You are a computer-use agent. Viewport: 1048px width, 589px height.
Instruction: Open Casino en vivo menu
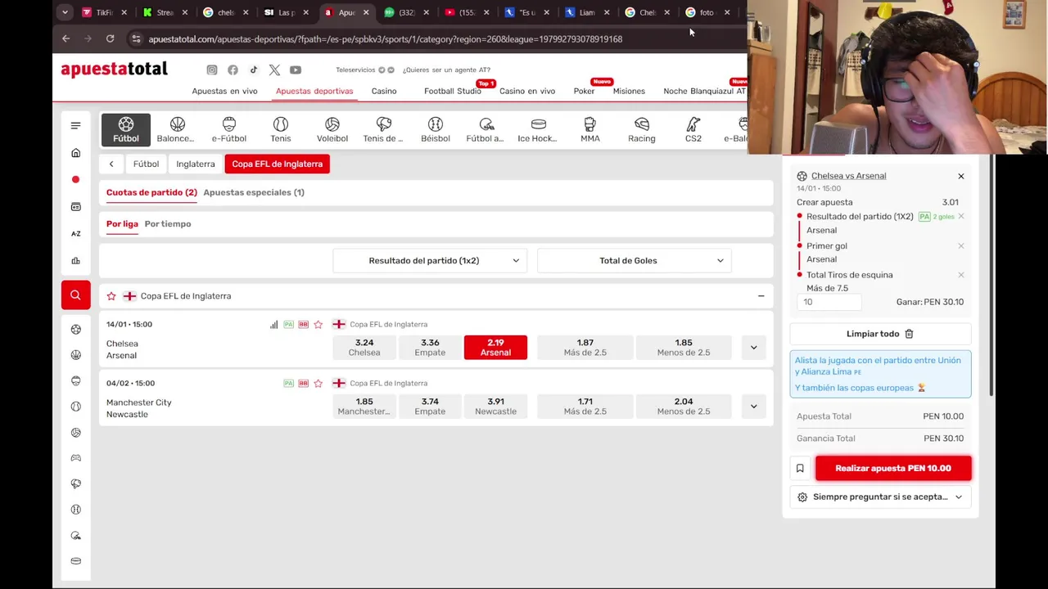527,91
